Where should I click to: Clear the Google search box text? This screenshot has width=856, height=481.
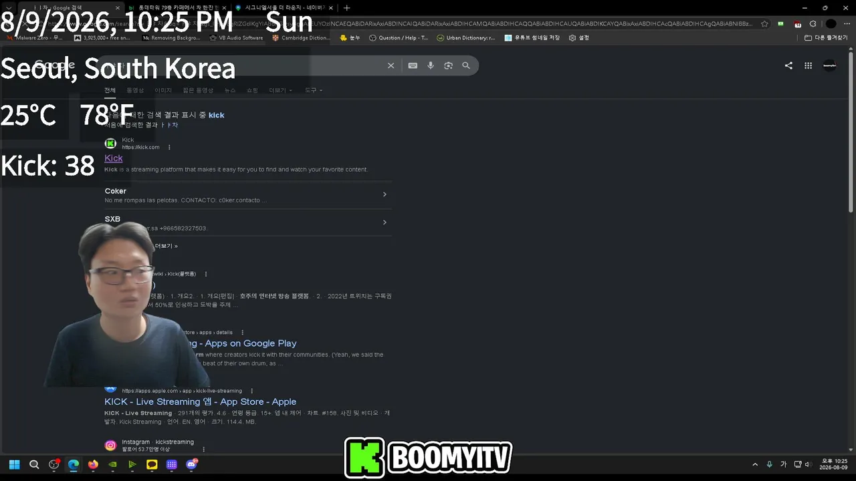coord(391,65)
